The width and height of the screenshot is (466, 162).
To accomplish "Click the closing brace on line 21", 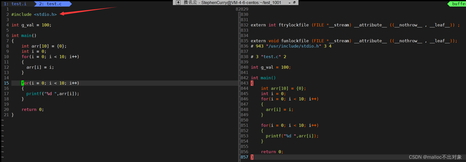I will (x=13, y=115).
